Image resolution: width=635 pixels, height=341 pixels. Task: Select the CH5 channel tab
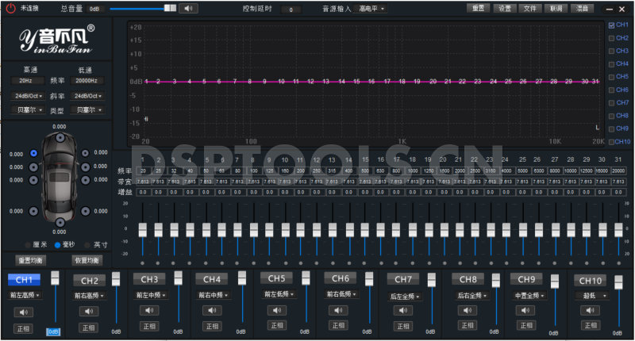click(x=276, y=278)
